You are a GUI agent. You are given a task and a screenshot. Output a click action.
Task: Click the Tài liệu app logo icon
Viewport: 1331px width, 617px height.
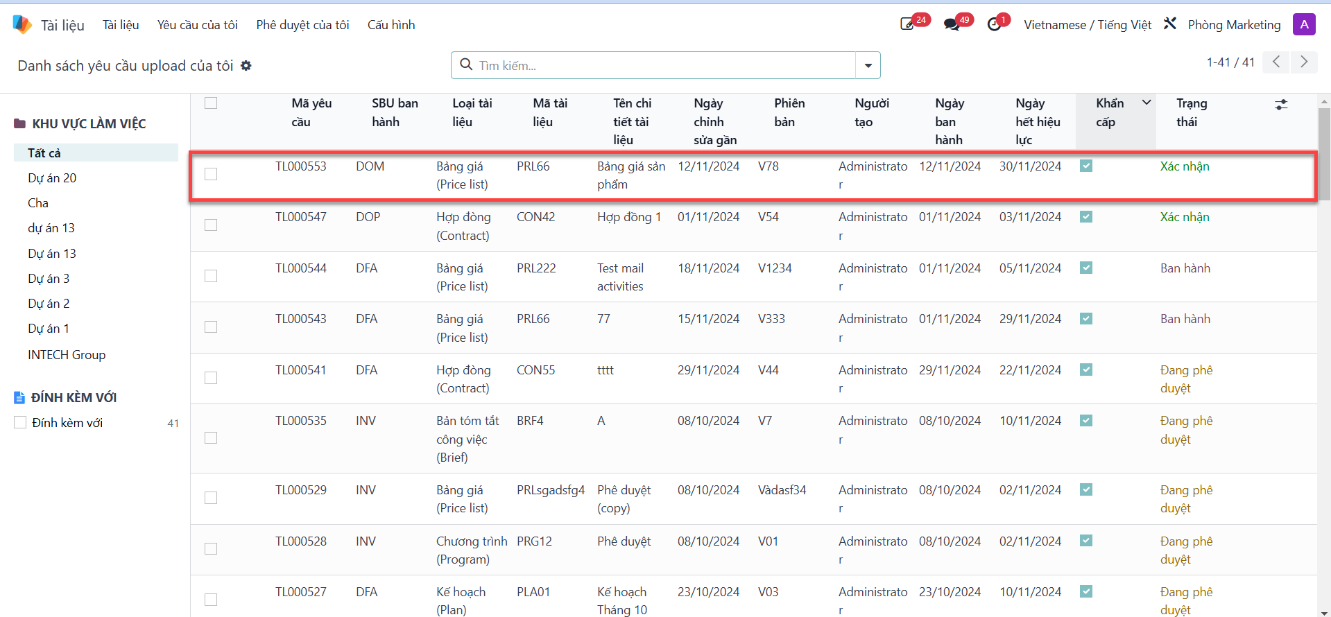click(22, 25)
